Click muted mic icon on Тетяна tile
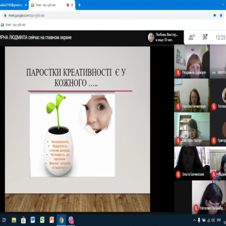The height and width of the screenshot is (226, 226). 214,106
